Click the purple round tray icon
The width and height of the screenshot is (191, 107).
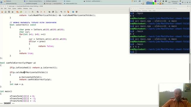click(x=155, y=1)
